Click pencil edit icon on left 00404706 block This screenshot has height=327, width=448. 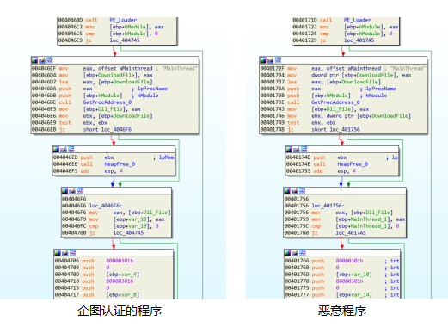pyautogui.click(x=65, y=252)
